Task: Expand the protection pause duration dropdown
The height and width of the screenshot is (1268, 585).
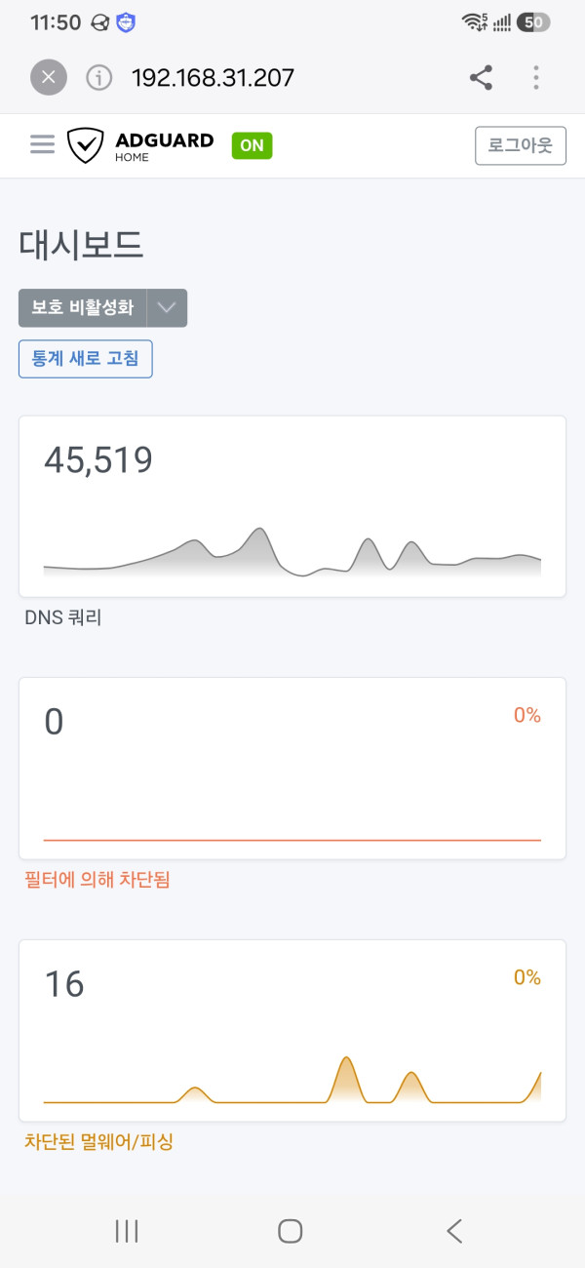Action: pos(167,307)
